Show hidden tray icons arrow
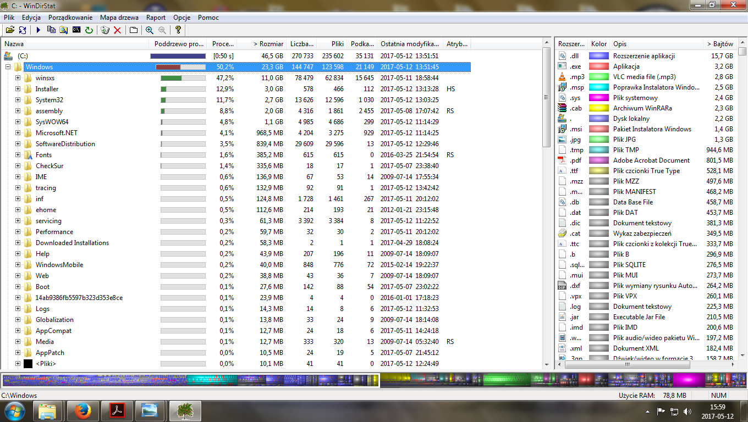This screenshot has height=422, width=748. click(648, 412)
